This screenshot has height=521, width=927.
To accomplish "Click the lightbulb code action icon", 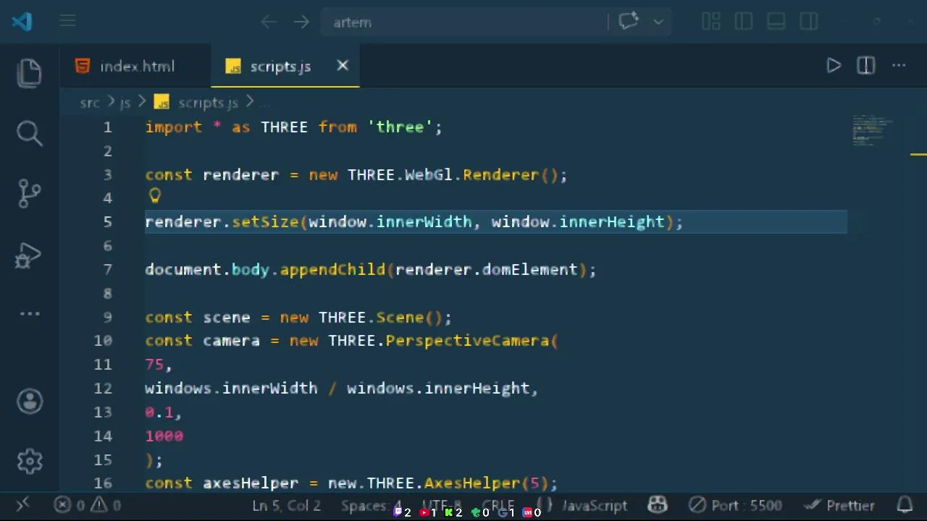I will tap(155, 196).
